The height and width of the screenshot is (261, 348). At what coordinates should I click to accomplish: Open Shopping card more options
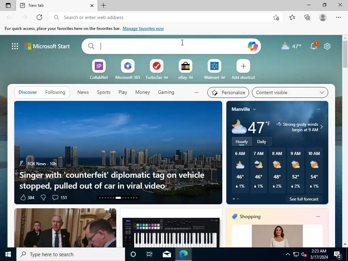pos(318,216)
